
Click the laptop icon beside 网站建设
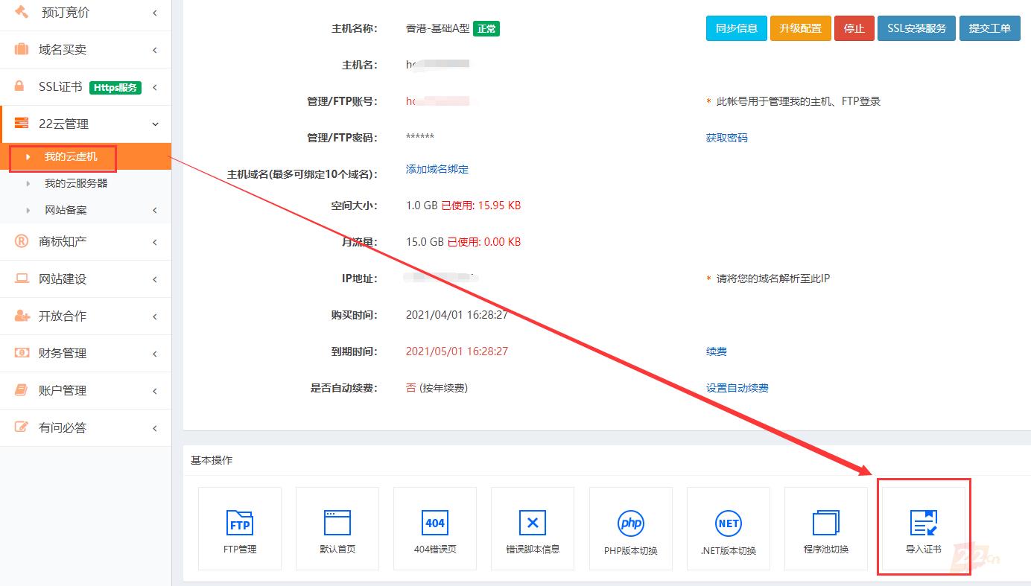(x=22, y=278)
